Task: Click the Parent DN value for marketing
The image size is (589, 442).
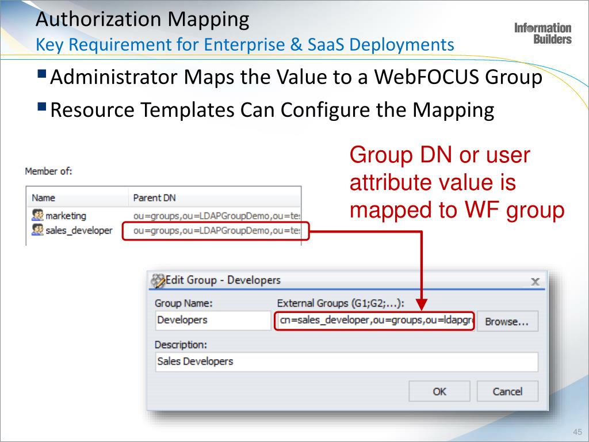Action: (216, 216)
